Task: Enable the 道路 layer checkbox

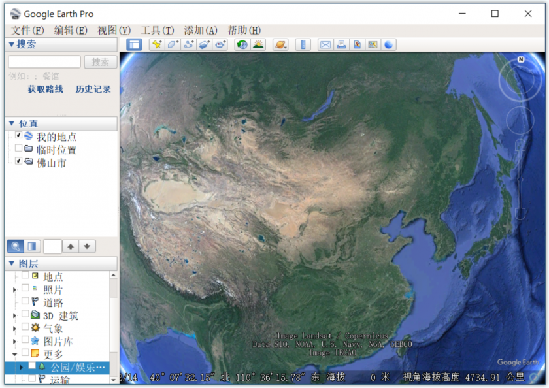Action: [25, 301]
